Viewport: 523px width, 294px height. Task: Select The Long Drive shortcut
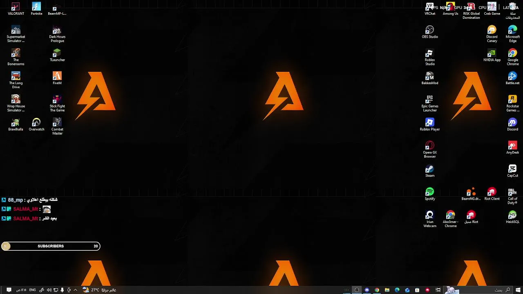(x=16, y=80)
